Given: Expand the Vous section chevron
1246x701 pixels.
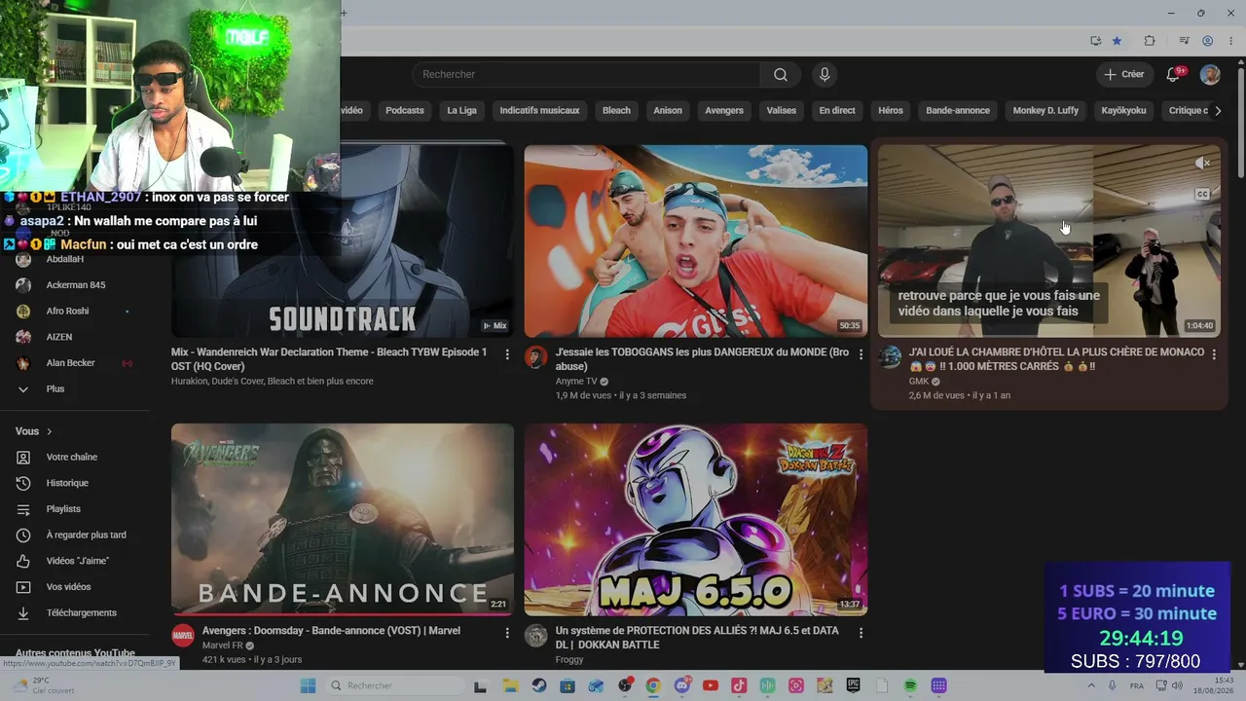Looking at the screenshot, I should coord(50,431).
